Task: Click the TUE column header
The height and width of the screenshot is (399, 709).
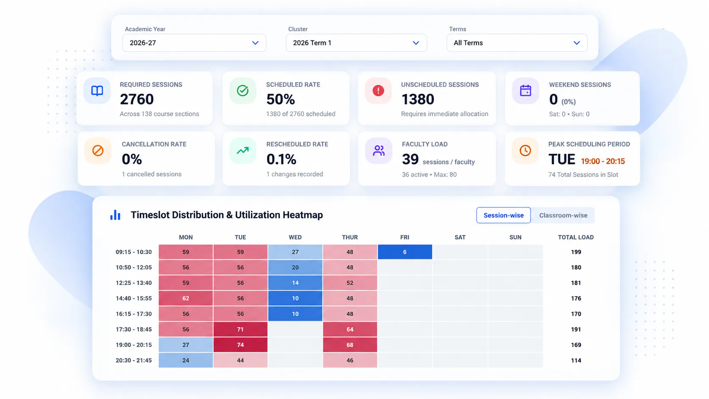Action: coord(240,237)
